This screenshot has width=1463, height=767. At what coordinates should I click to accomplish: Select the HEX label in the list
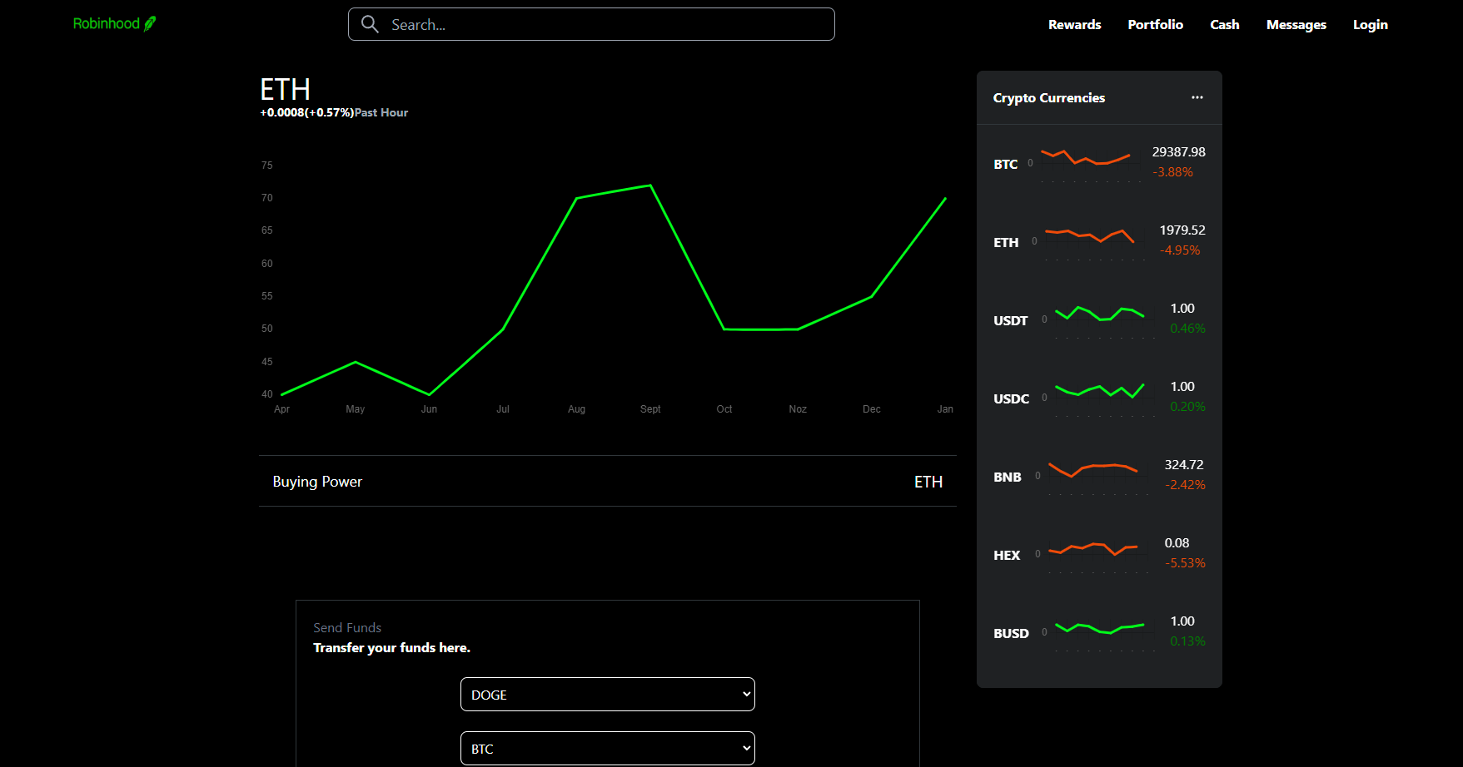pos(1007,556)
